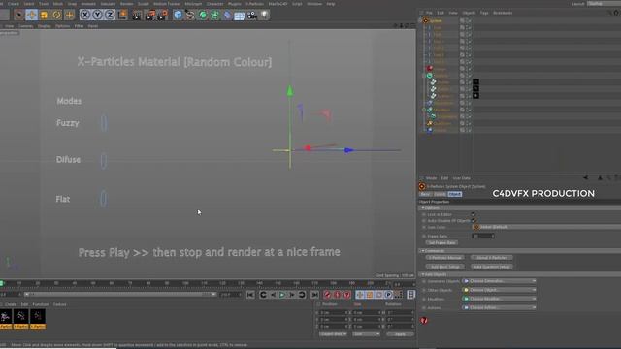This screenshot has height=349, width=621.
Task: Open Object (Rel) coordinate dropdown
Action: [x=333, y=333]
